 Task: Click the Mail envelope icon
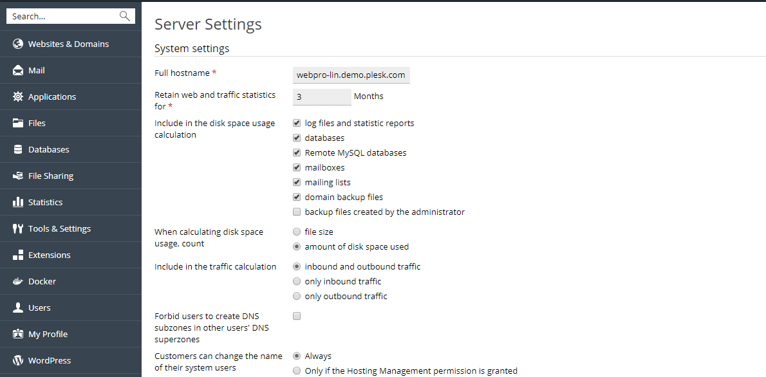pos(18,70)
